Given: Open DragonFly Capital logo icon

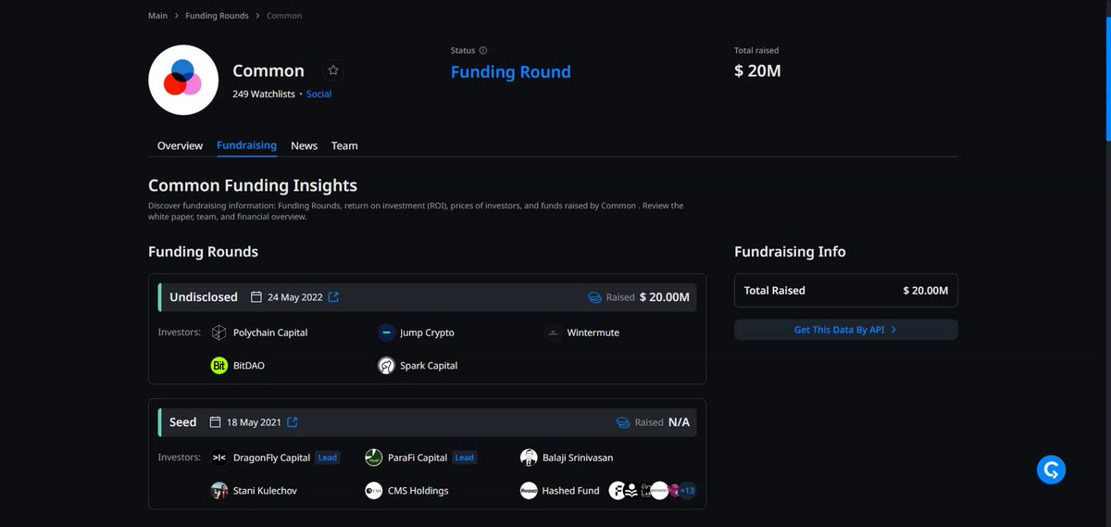Looking at the screenshot, I should point(219,458).
